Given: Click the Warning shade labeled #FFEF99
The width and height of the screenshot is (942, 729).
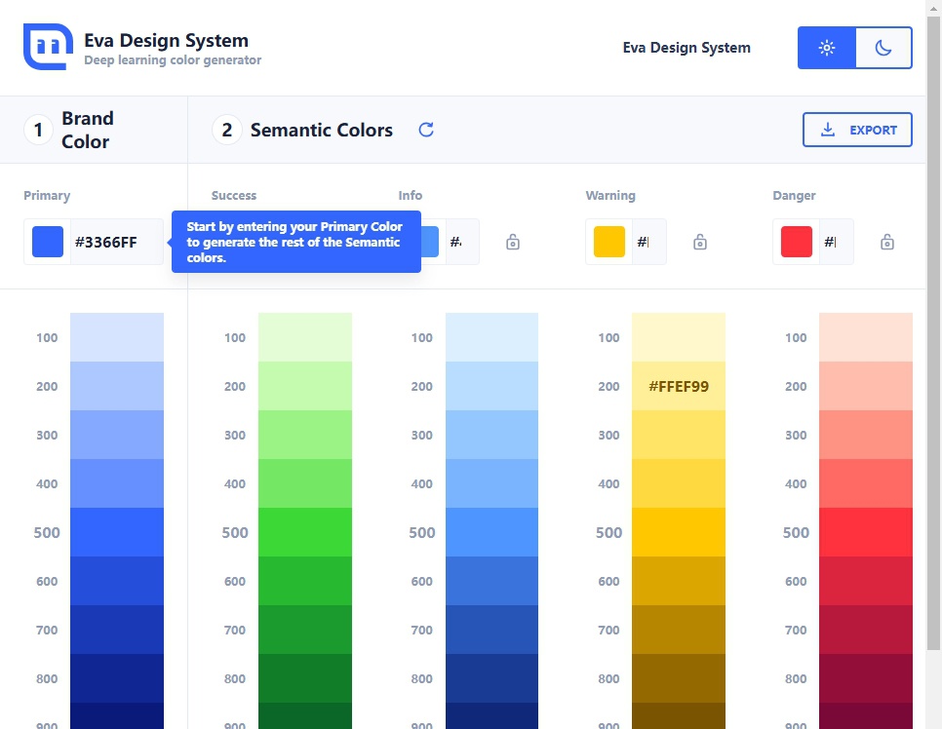Looking at the screenshot, I should (x=679, y=386).
